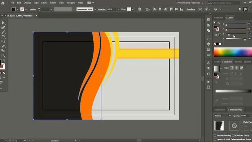Select the Pen tool
The width and height of the screenshot is (252, 142).
3,27
